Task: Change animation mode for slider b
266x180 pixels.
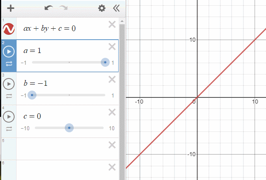Action: coord(9,96)
